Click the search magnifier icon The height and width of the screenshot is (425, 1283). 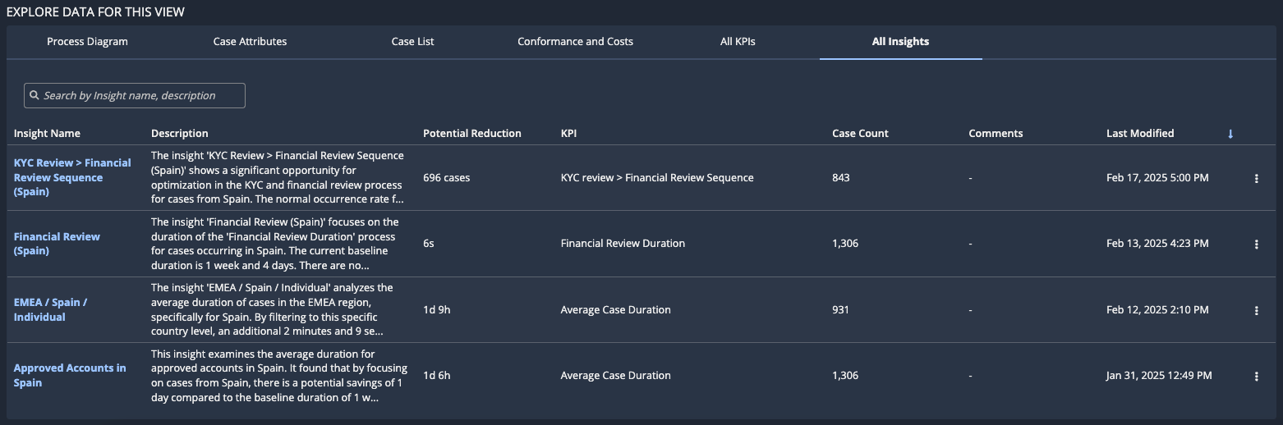coord(34,95)
